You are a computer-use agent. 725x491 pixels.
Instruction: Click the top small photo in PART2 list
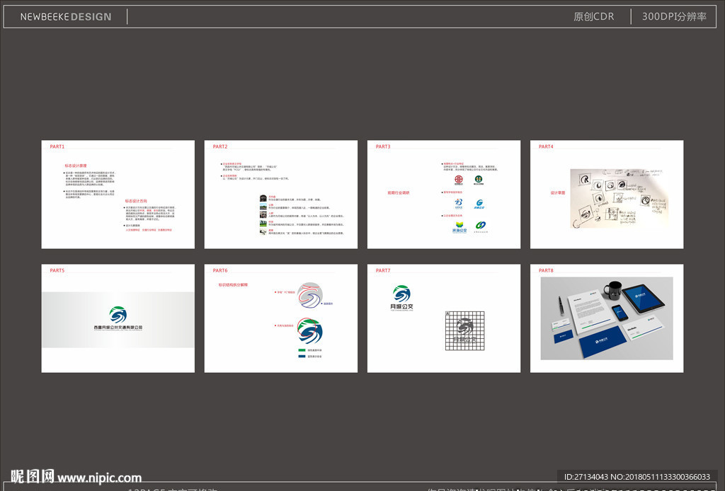click(263, 198)
